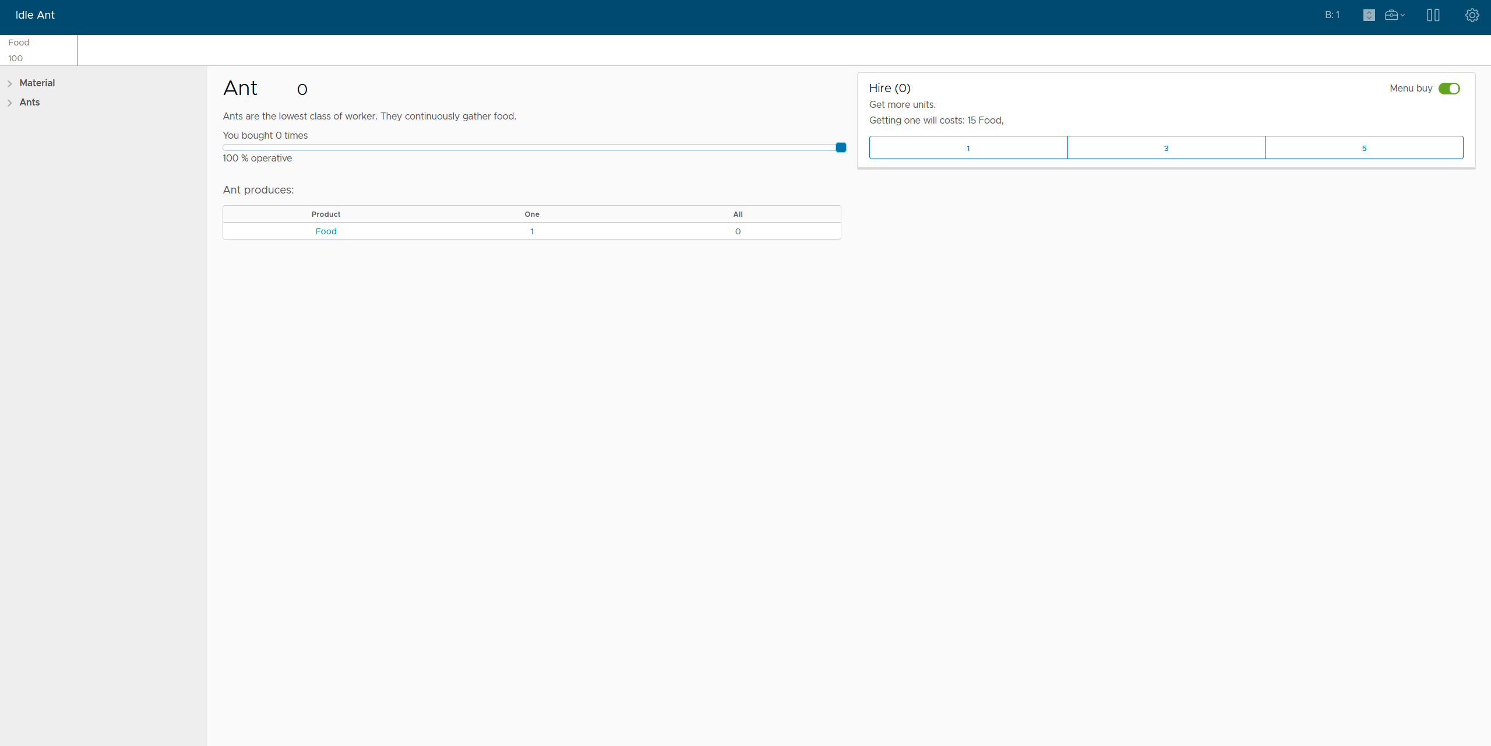Click the Ants label in sidebar
The height and width of the screenshot is (746, 1491).
point(30,102)
